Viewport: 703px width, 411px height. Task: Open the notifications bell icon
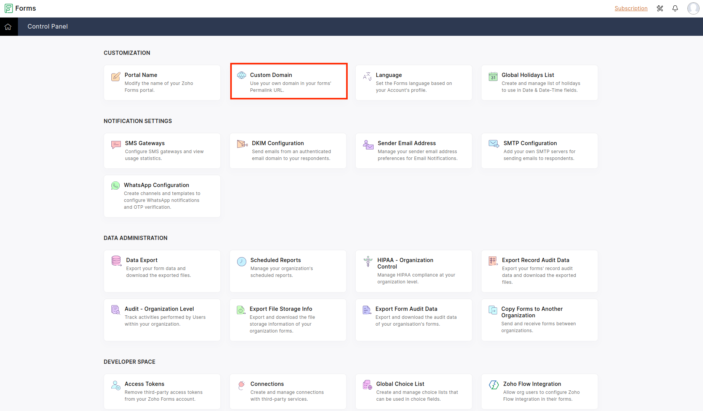coord(675,8)
